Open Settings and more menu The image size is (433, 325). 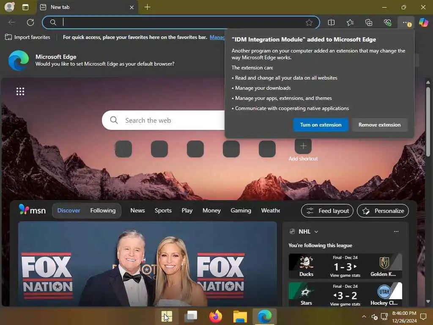tap(406, 23)
